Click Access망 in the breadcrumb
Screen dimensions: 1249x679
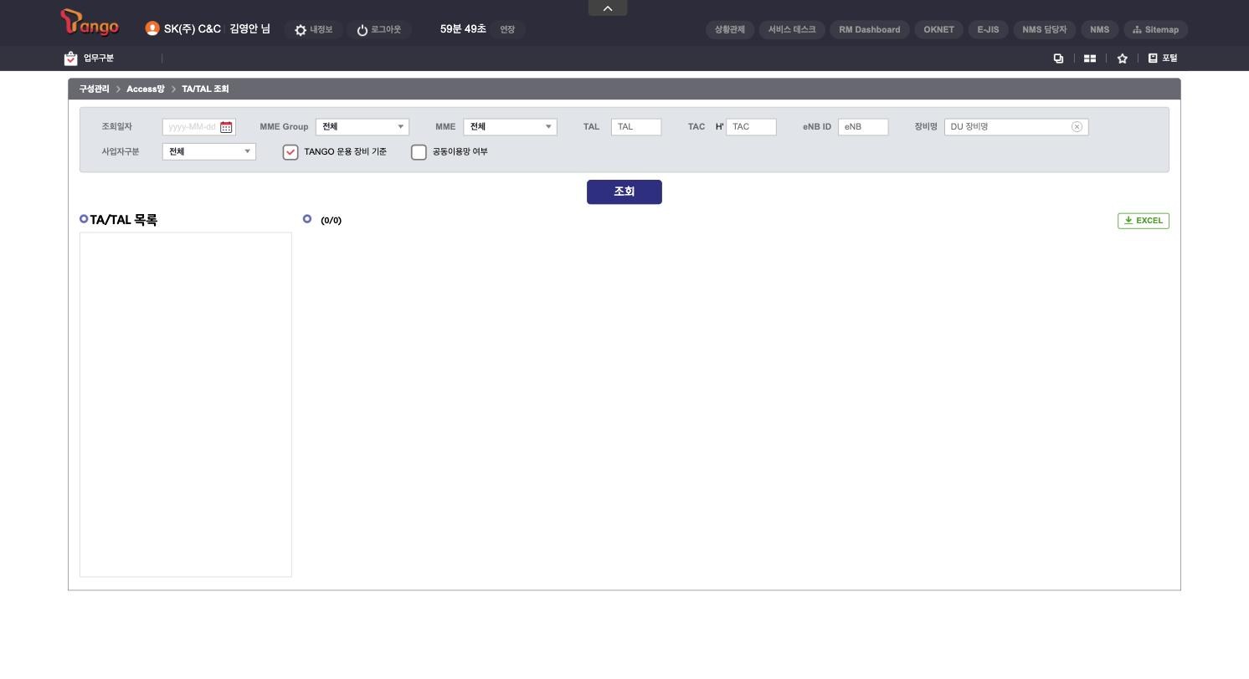click(x=146, y=89)
